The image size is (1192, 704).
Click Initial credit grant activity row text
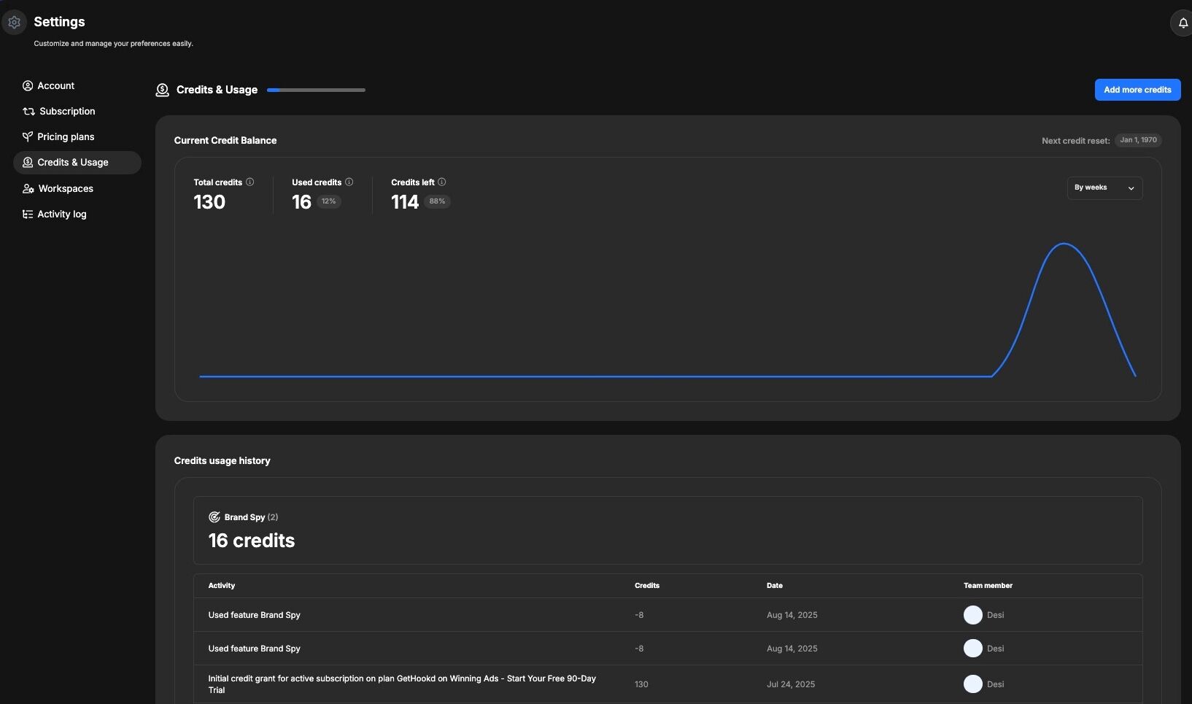(402, 684)
